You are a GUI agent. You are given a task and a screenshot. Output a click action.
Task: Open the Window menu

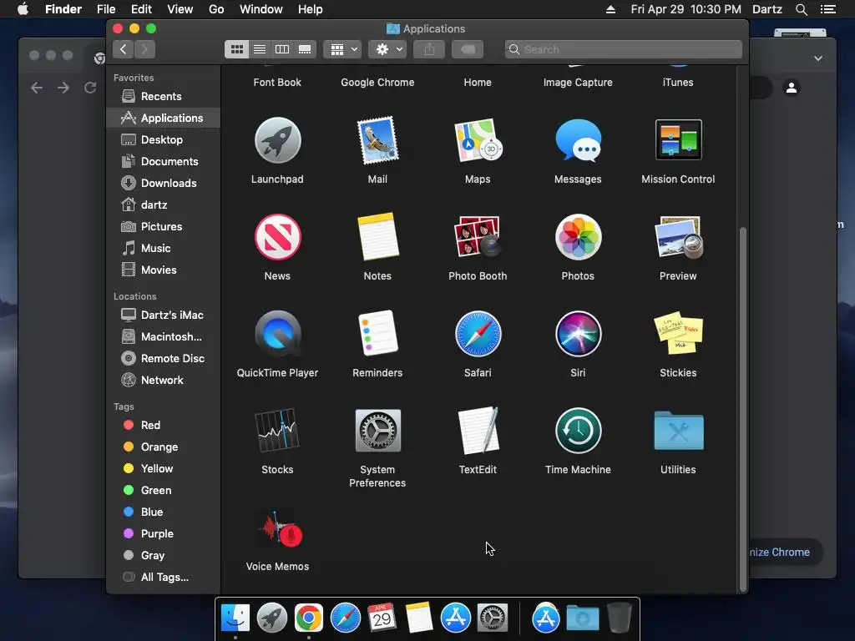pyautogui.click(x=261, y=9)
